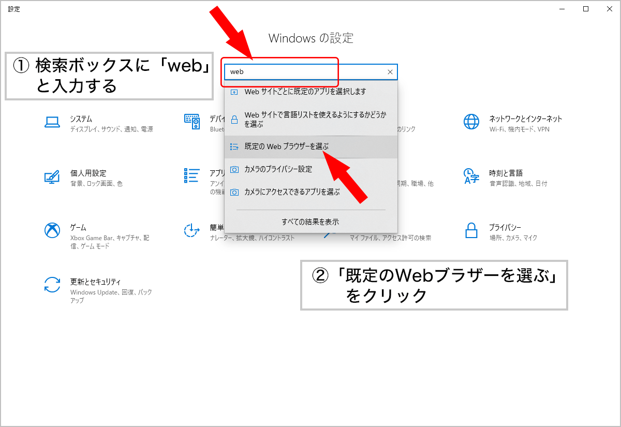621x427 pixels.
Task: Select "Web サイトで言語リストを使えるようにするかどうかを選ぶ" result
Action: point(311,119)
